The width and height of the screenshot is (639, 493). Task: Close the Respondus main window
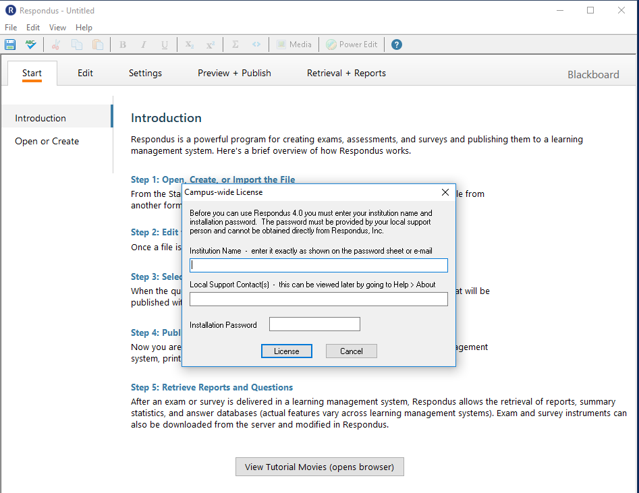click(621, 10)
